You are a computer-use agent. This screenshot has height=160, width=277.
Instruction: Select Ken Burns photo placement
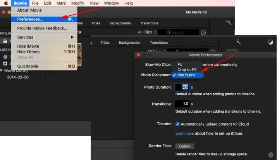[x=187, y=75]
